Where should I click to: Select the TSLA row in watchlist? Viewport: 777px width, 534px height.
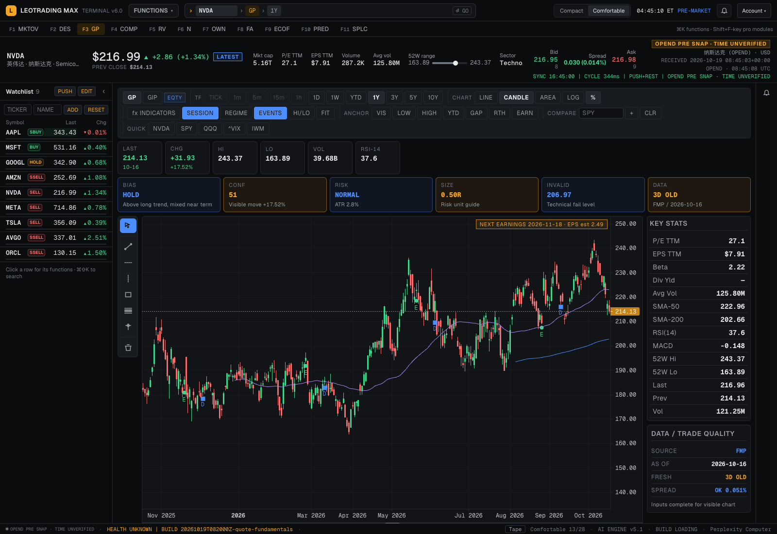[56, 223]
